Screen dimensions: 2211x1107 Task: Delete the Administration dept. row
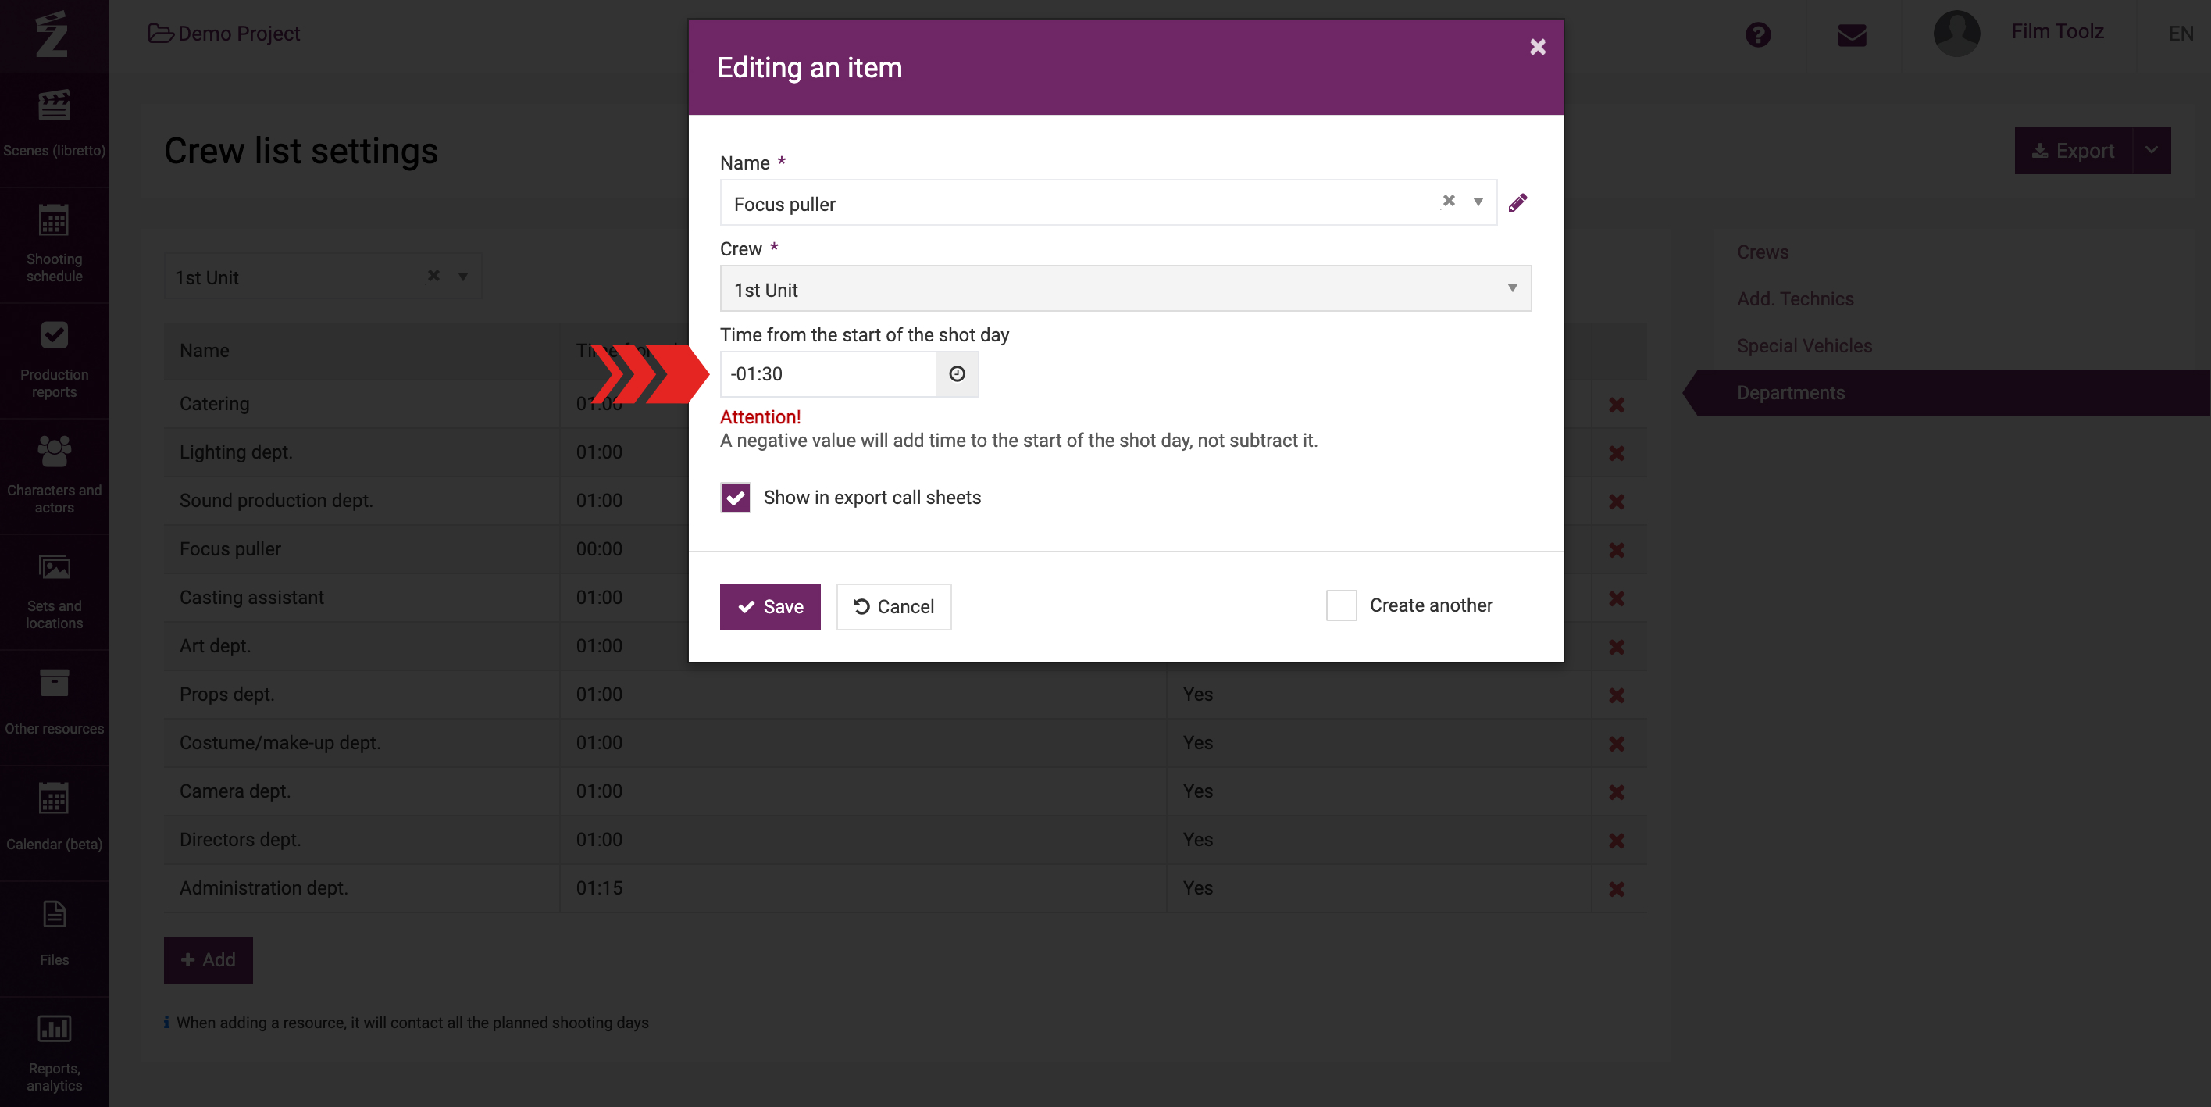click(x=1616, y=889)
